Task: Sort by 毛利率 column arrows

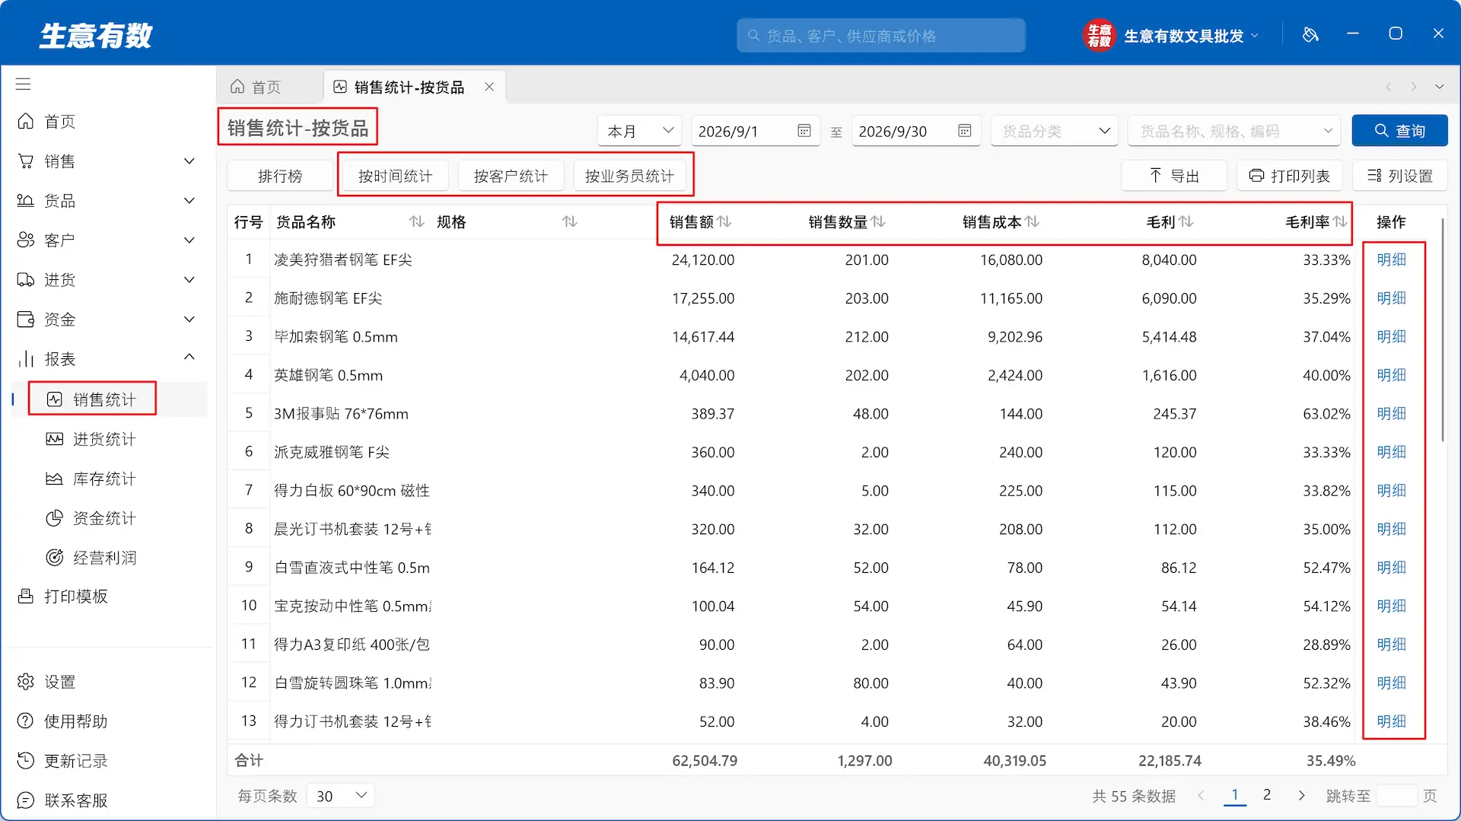Action: coord(1340,221)
